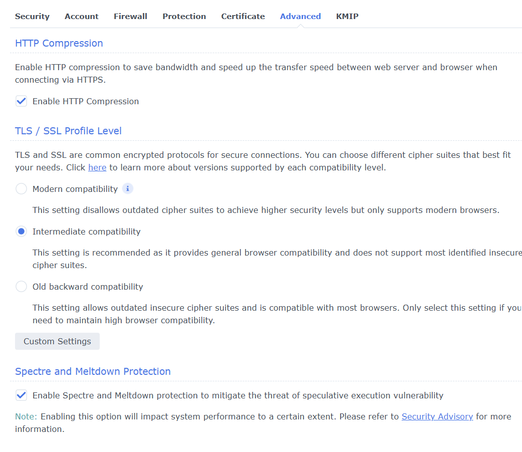Click the HTTP Compression section heading
The height and width of the screenshot is (452, 522).
59,44
